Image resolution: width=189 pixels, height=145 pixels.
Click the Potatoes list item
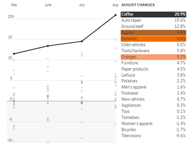[x=152, y=81]
